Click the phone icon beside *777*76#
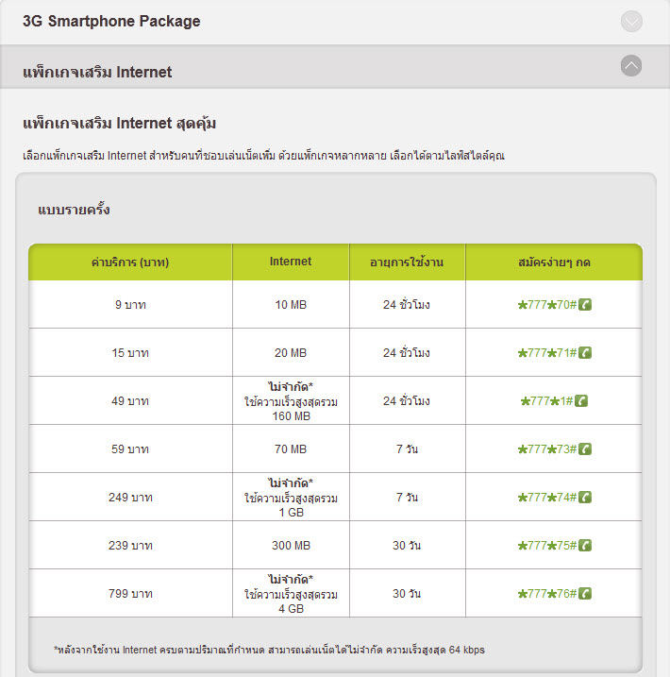Screen dimensions: 670x677 [585, 594]
